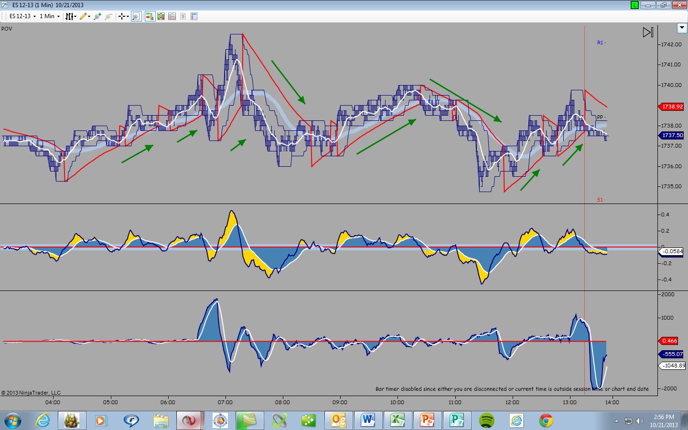688x430 pixels.
Task: Expand the cursor type dropdown arrow
Action: tap(128, 17)
